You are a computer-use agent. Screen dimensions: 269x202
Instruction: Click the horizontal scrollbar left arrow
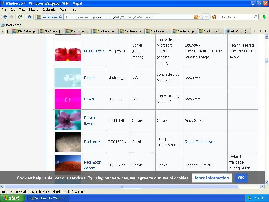2,186
